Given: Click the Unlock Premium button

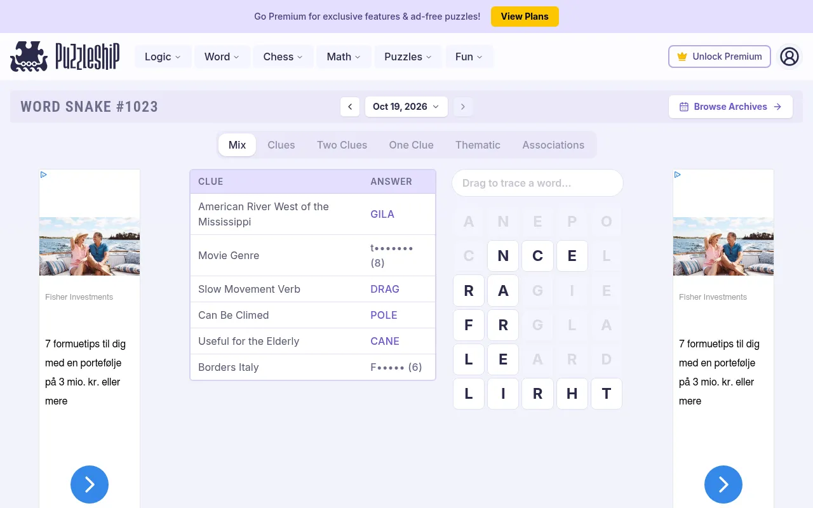Looking at the screenshot, I should pyautogui.click(x=720, y=57).
